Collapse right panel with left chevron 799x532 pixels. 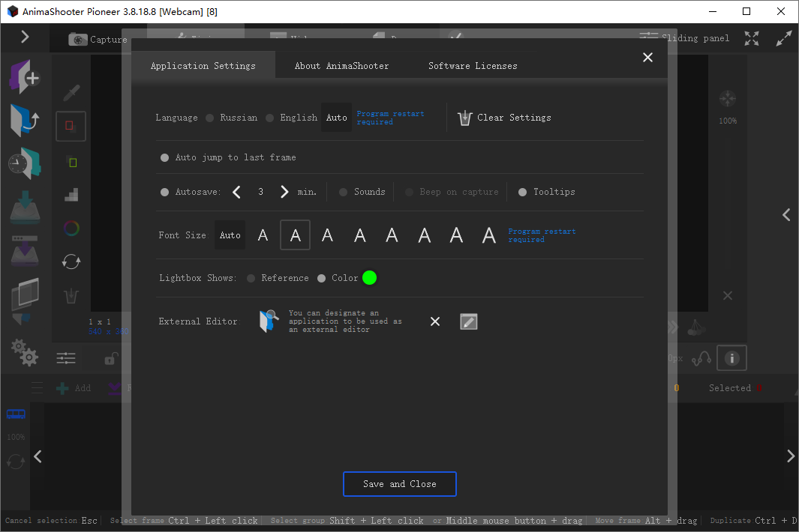tap(786, 215)
